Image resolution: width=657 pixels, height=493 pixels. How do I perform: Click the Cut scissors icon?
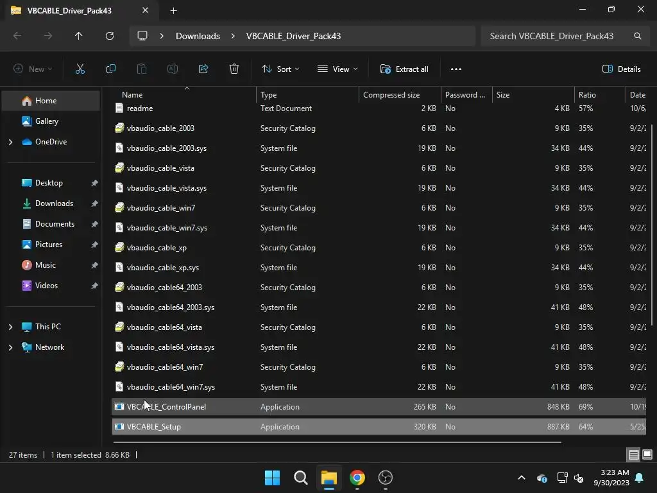pos(80,69)
